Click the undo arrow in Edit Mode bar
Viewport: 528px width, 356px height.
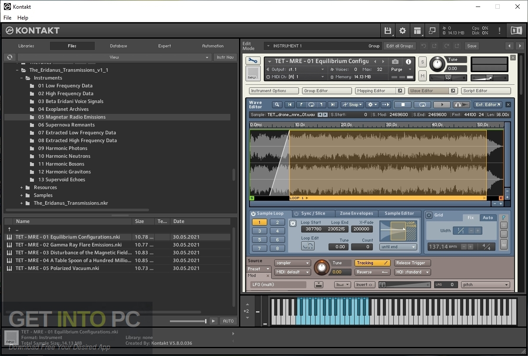(423, 46)
